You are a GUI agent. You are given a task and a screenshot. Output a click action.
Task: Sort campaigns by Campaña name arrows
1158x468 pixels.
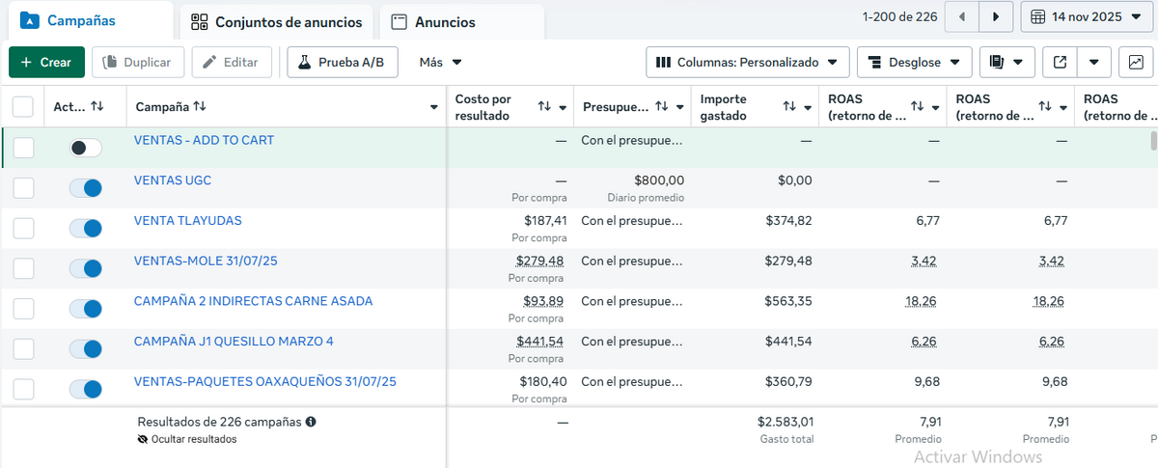[200, 106]
